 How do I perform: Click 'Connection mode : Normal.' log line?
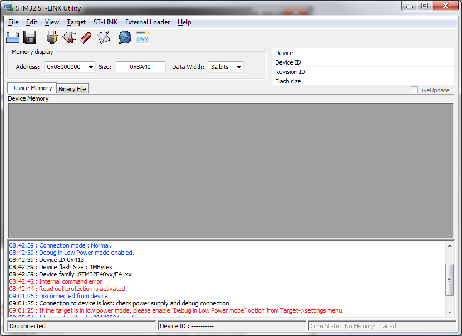coord(60,245)
